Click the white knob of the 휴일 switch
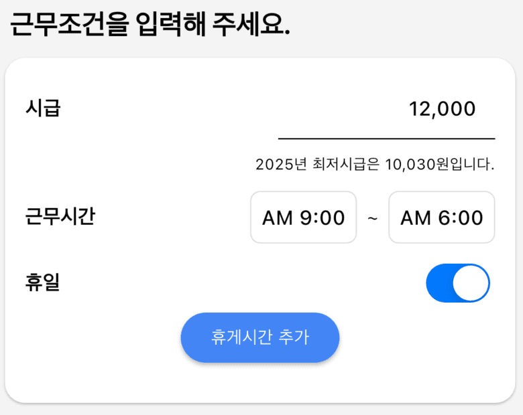Screen dimensions: 523x415 coord(471,283)
